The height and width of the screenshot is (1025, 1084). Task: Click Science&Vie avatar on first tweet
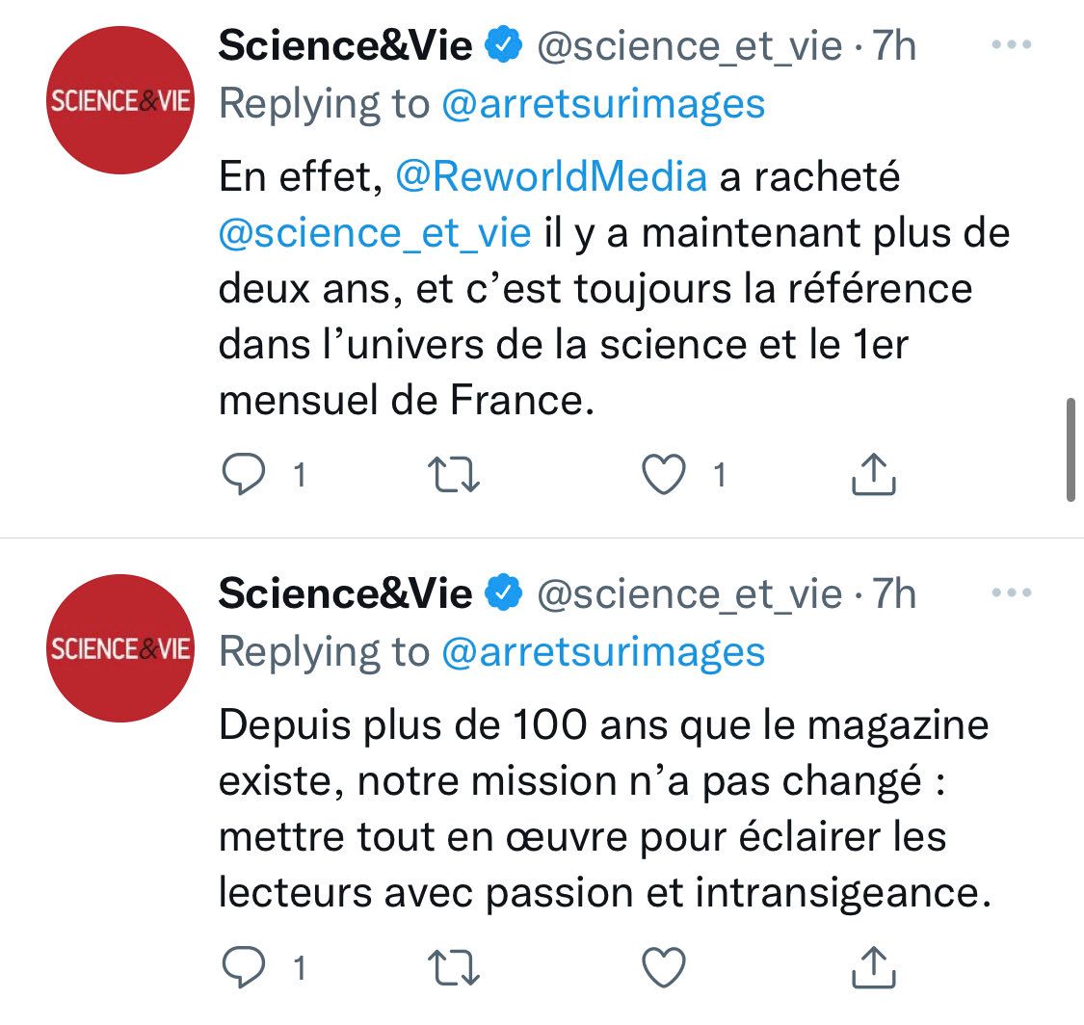[x=121, y=101]
